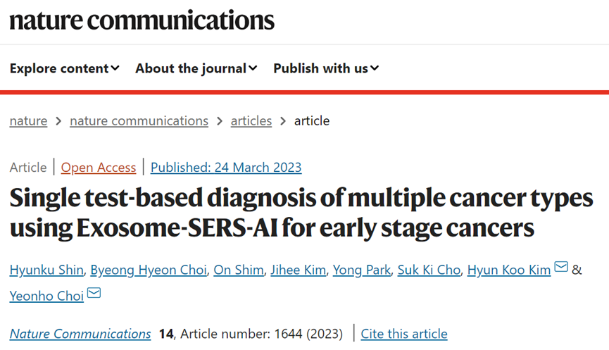Open author Yong Park's info
The width and height of the screenshot is (609, 350).
click(x=362, y=270)
